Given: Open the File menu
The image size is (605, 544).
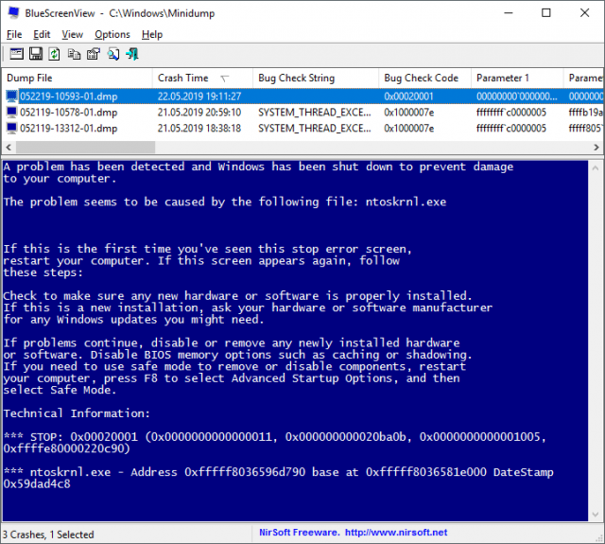Looking at the screenshot, I should [14, 34].
